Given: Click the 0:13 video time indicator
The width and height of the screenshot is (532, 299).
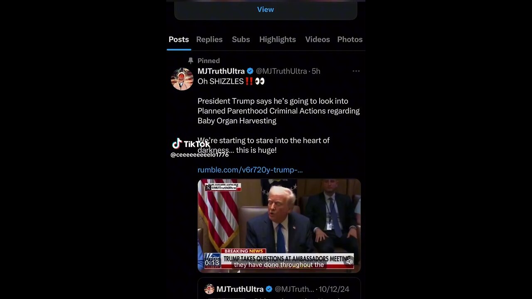Looking at the screenshot, I should [212, 262].
